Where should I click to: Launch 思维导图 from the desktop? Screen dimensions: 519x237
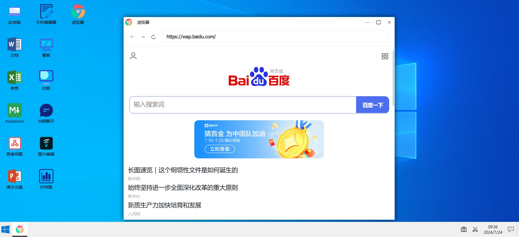15,146
